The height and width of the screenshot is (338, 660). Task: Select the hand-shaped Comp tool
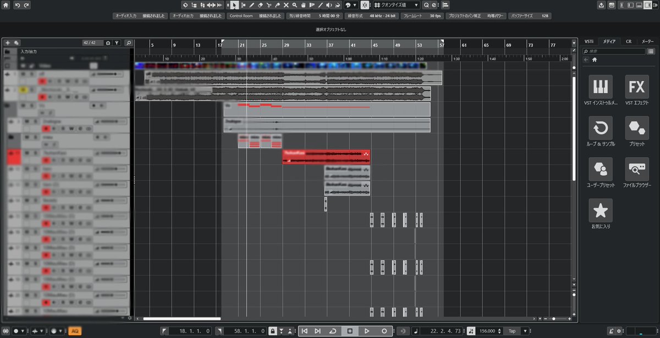[x=304, y=5]
